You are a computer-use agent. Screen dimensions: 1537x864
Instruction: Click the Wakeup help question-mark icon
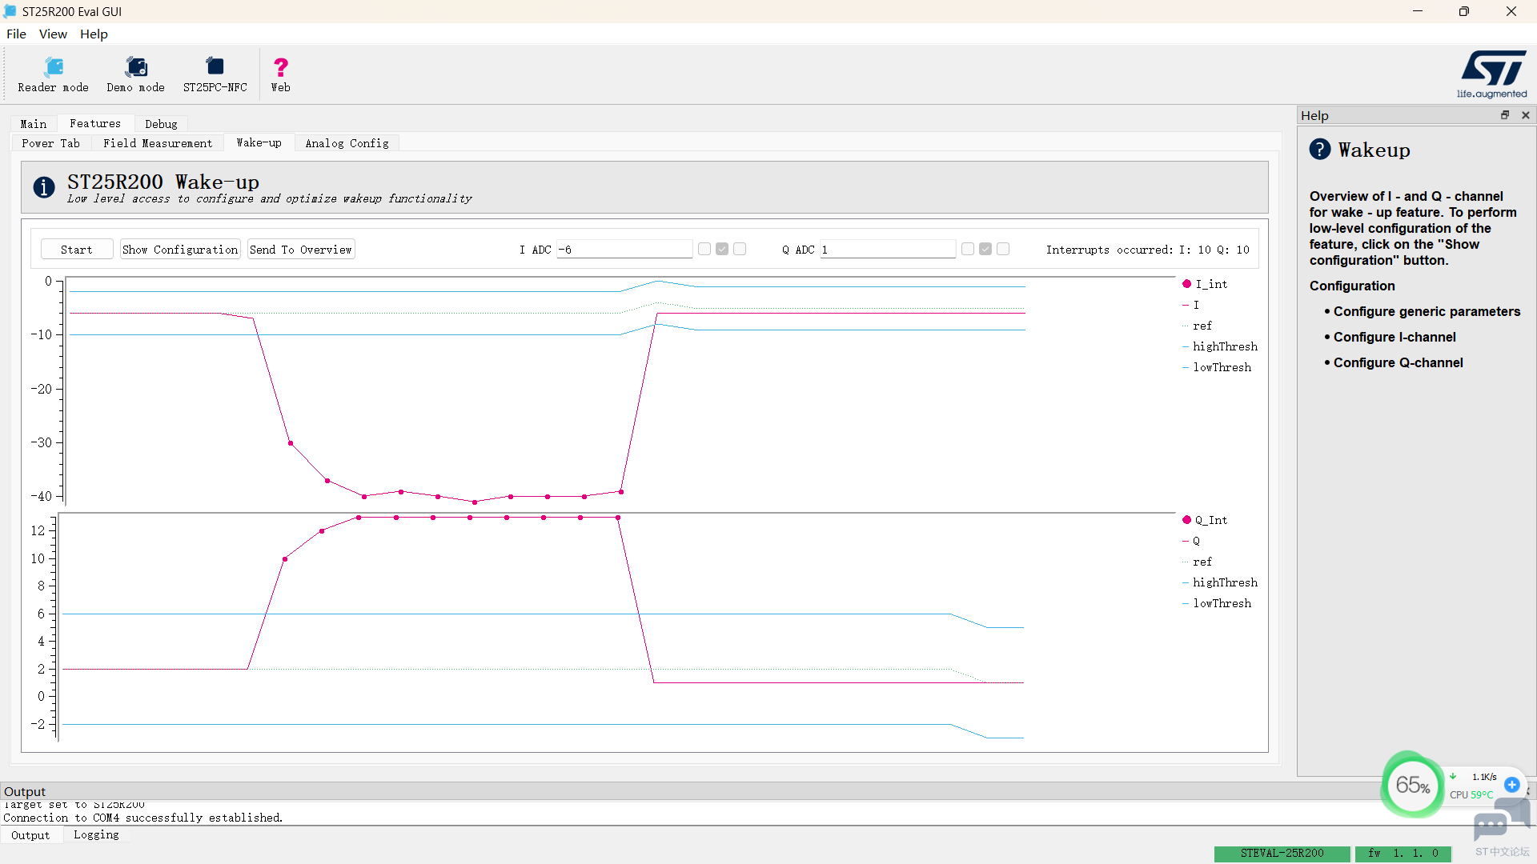pos(1320,150)
